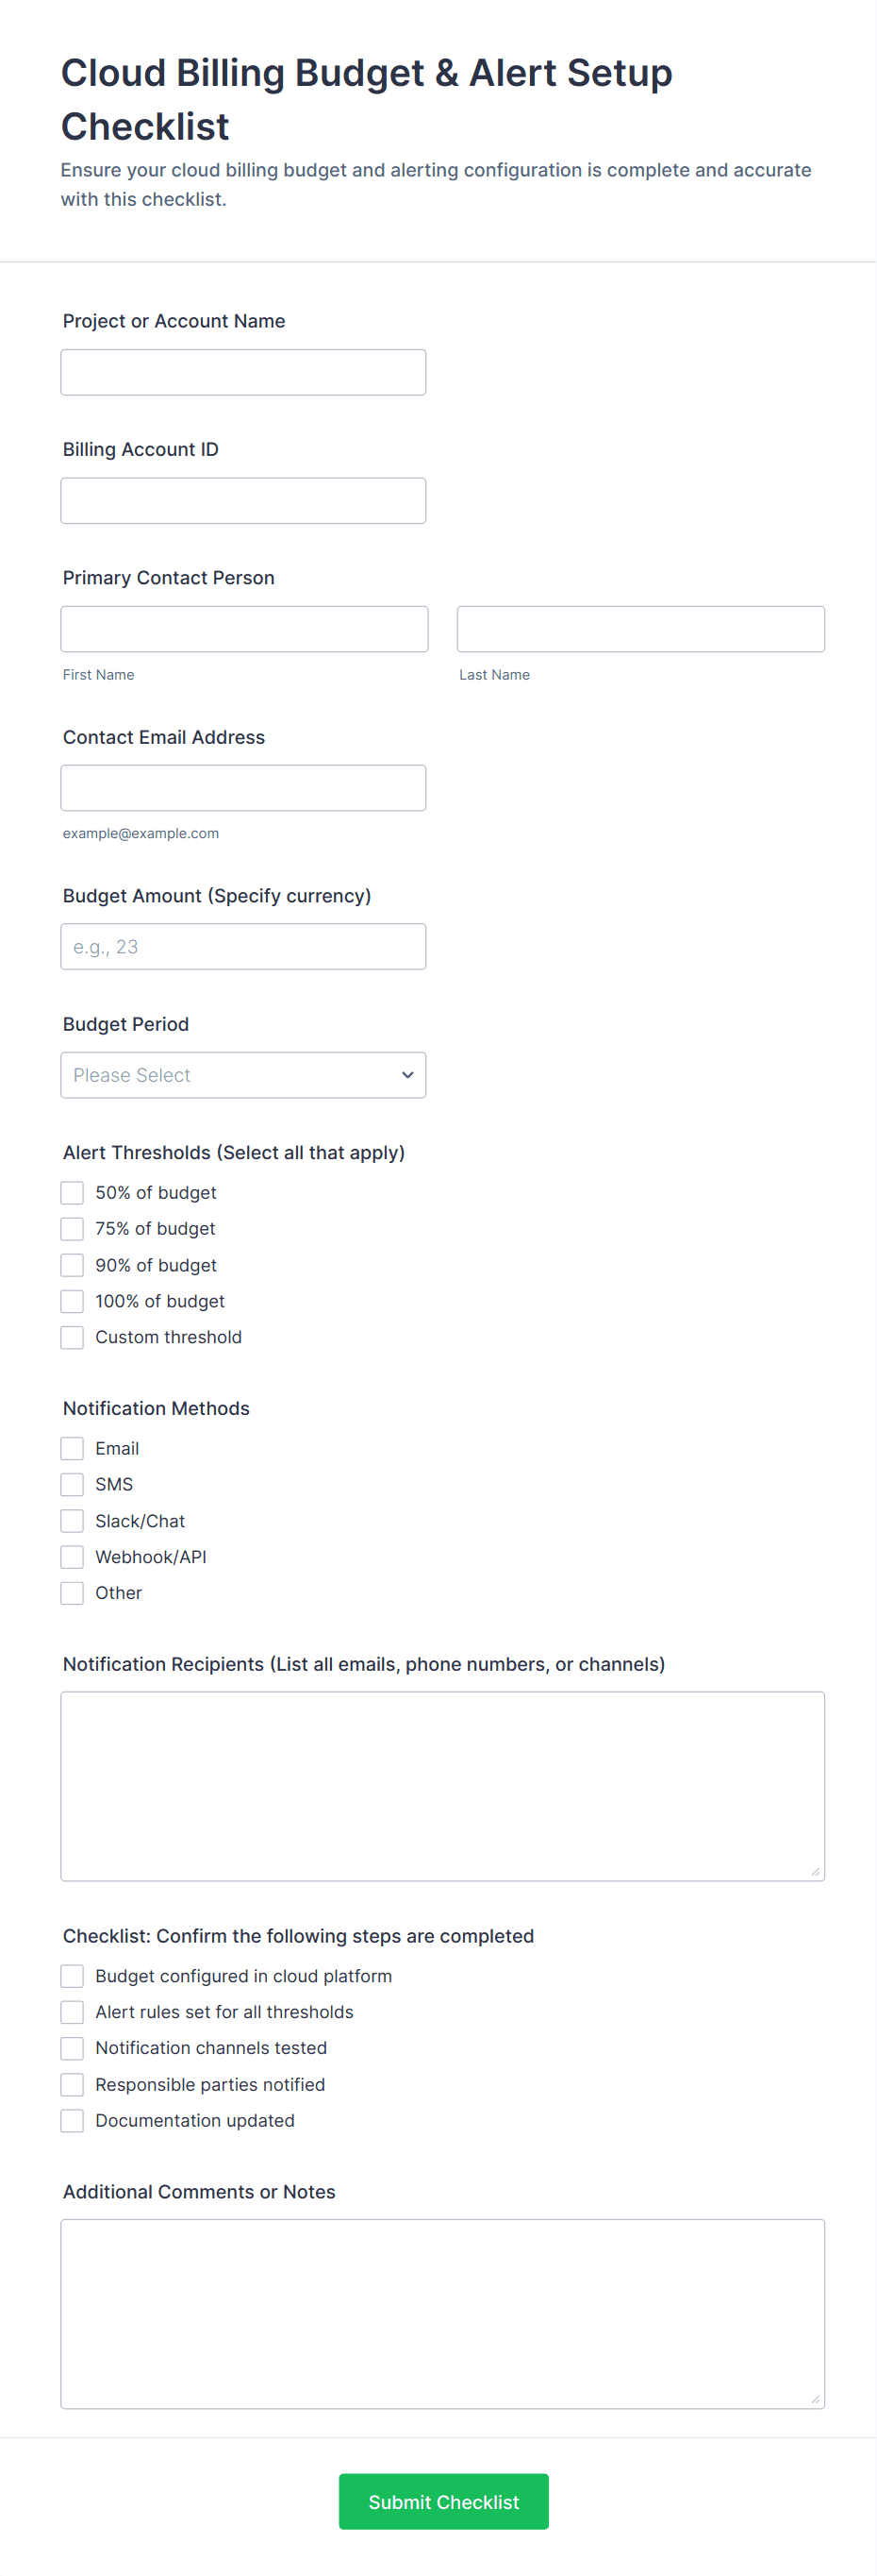Viewport: 877px width, 2576px height.
Task: Select Email notification method
Action: (72, 1448)
